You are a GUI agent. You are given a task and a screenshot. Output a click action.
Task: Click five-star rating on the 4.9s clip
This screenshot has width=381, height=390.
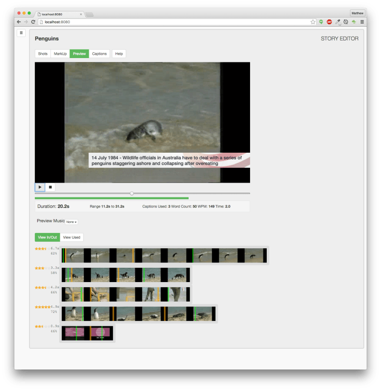[42, 307]
